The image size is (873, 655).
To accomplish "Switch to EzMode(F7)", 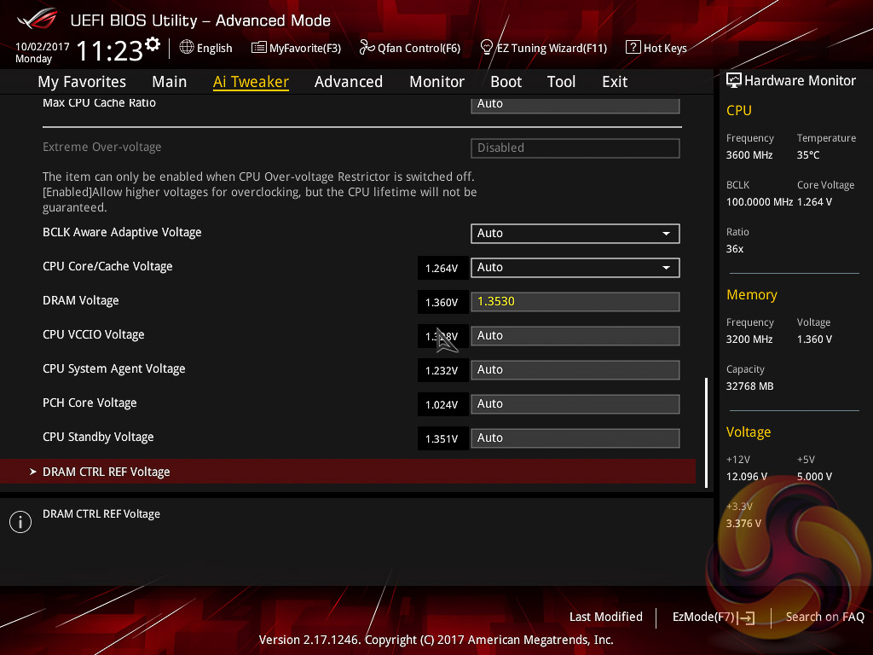I will coord(713,617).
